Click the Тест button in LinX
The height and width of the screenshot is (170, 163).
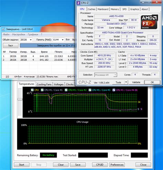coord(11,45)
